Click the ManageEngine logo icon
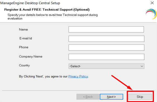The width and height of the screenshot is (157, 102). click(151, 14)
